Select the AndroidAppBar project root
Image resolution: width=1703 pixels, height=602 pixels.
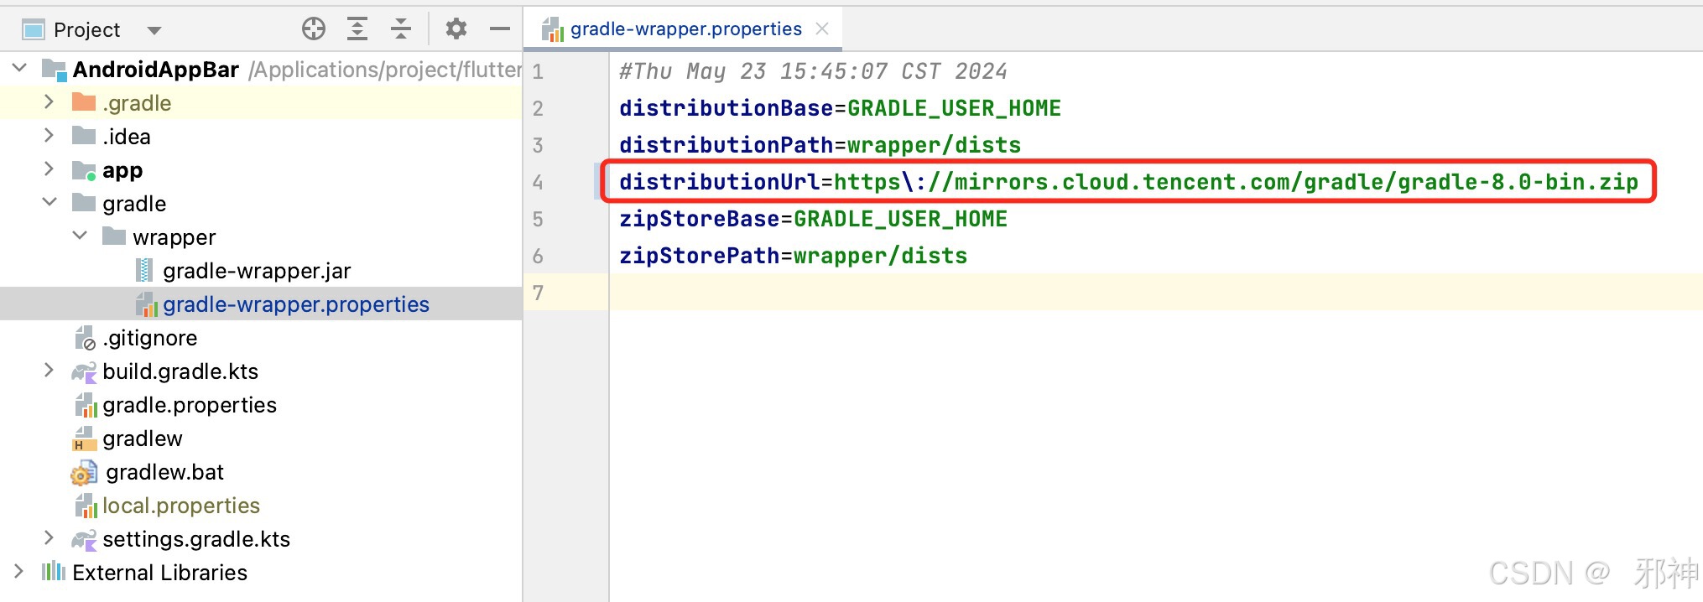tap(155, 70)
